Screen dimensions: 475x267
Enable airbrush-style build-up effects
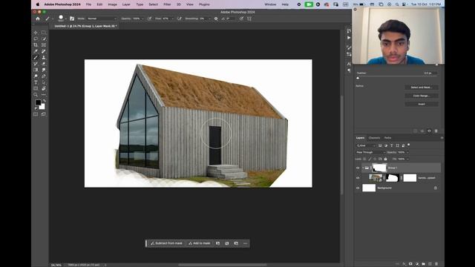coord(179,19)
